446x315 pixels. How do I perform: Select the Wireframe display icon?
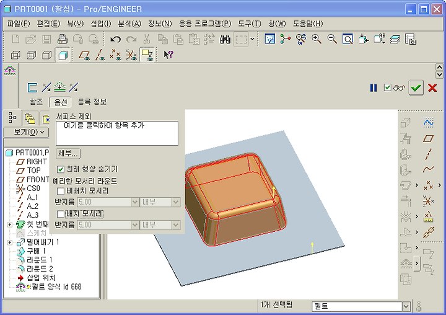pyautogui.click(x=15, y=55)
